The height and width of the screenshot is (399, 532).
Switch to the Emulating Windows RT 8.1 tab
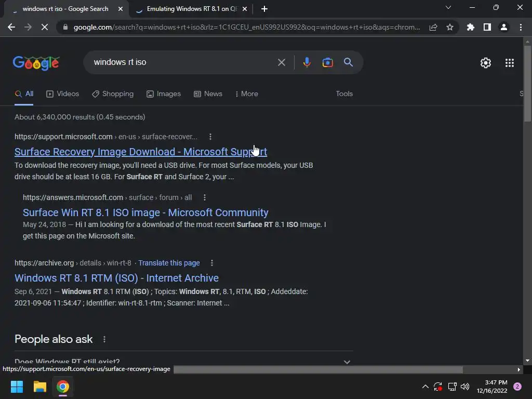click(x=191, y=9)
